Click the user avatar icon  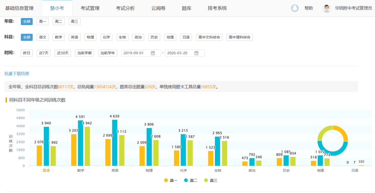pos(326,8)
